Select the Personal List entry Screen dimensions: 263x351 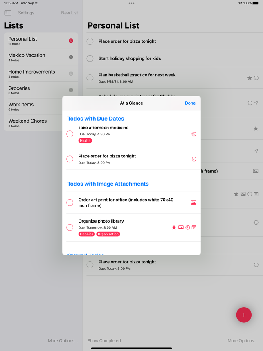click(41, 41)
